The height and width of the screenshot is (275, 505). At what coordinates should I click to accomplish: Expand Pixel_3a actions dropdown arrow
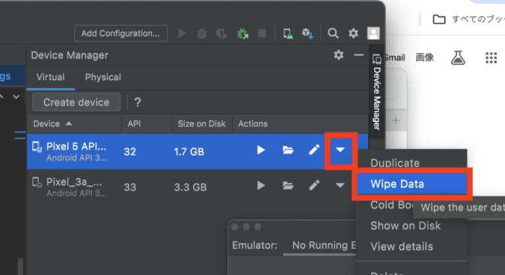point(340,186)
